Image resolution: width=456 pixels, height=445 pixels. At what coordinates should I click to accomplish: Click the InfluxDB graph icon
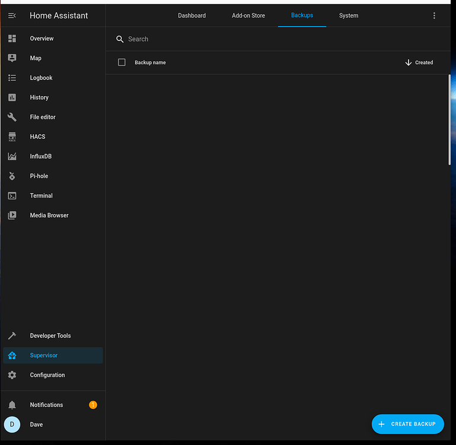click(x=12, y=156)
